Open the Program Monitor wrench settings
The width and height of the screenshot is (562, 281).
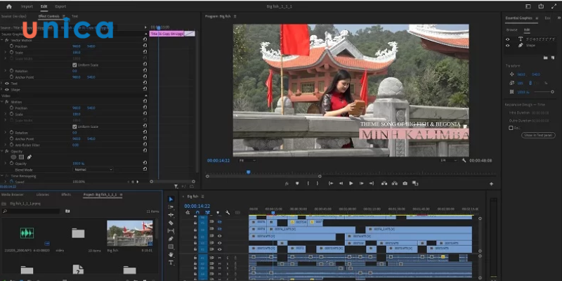(464, 160)
